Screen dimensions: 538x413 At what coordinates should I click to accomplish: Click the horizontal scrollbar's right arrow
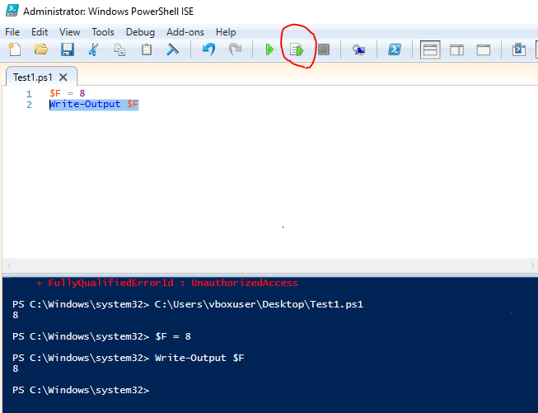(x=532, y=265)
